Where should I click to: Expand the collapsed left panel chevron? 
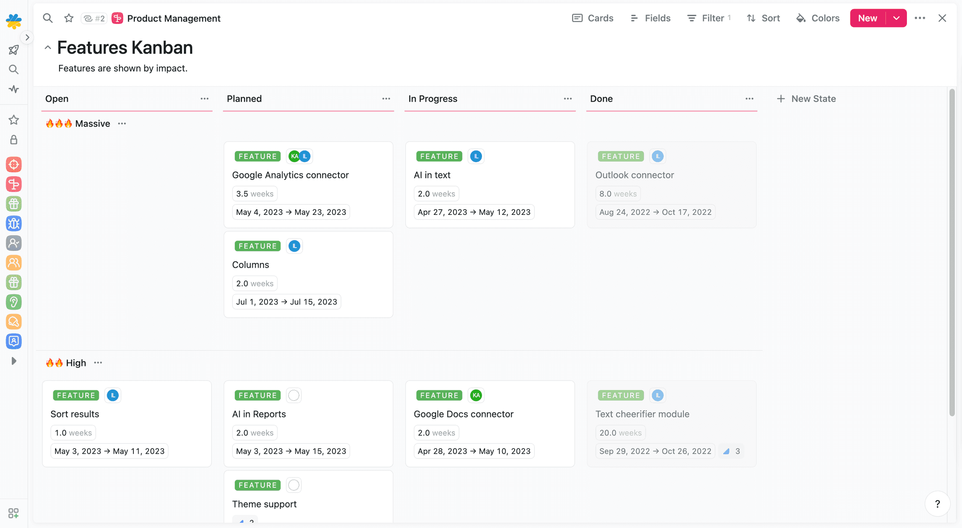[27, 37]
